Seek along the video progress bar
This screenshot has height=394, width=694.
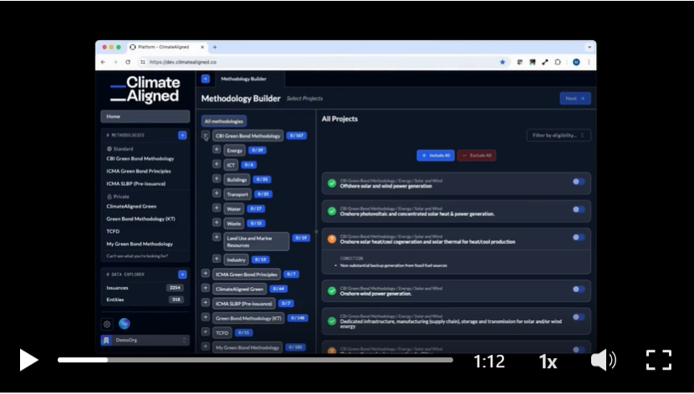click(255, 360)
